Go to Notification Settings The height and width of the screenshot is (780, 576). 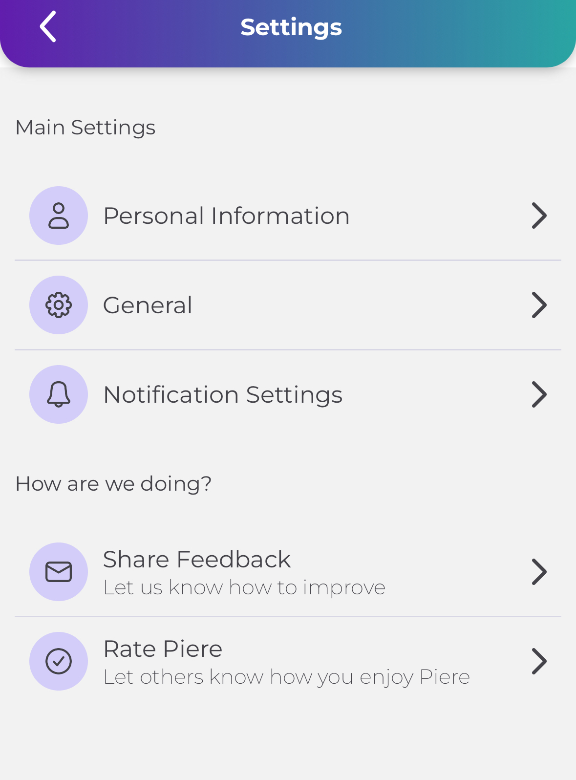[223, 395]
